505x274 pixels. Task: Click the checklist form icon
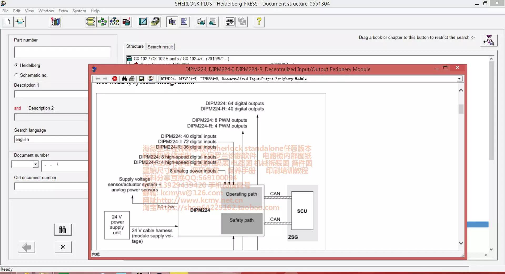point(230,22)
